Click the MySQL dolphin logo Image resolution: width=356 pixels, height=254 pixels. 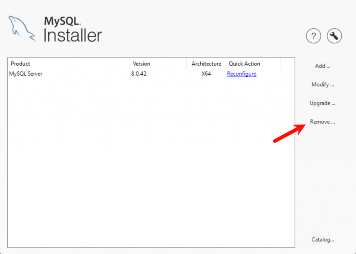click(22, 28)
